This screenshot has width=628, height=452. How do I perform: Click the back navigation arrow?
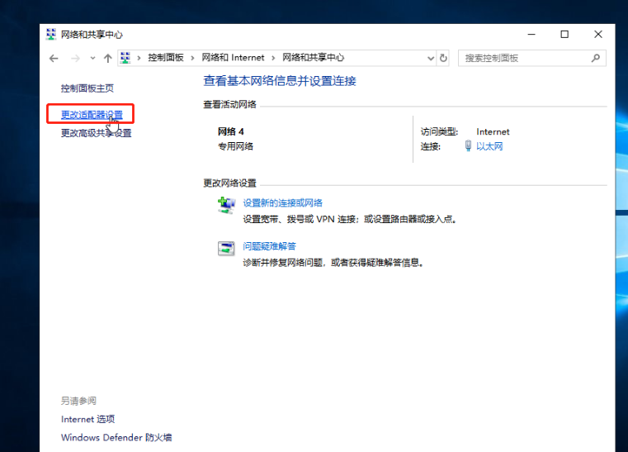coord(54,59)
